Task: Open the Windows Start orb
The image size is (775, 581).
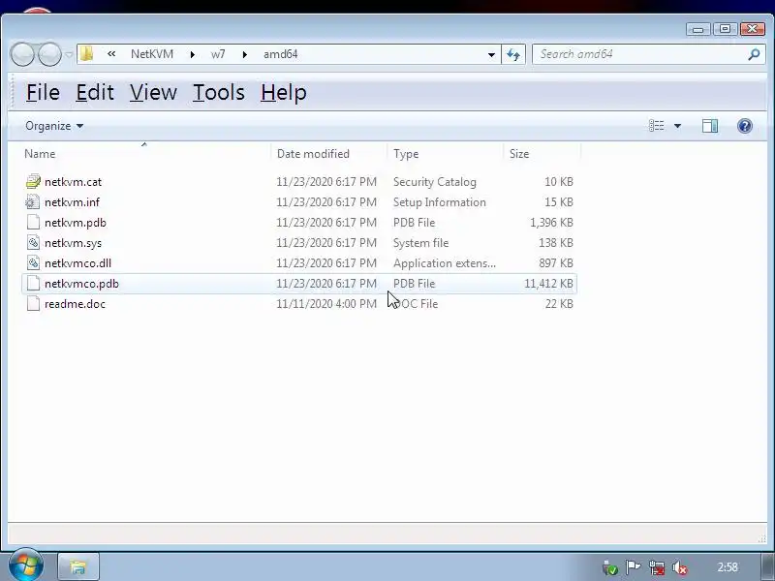Action: [25, 566]
